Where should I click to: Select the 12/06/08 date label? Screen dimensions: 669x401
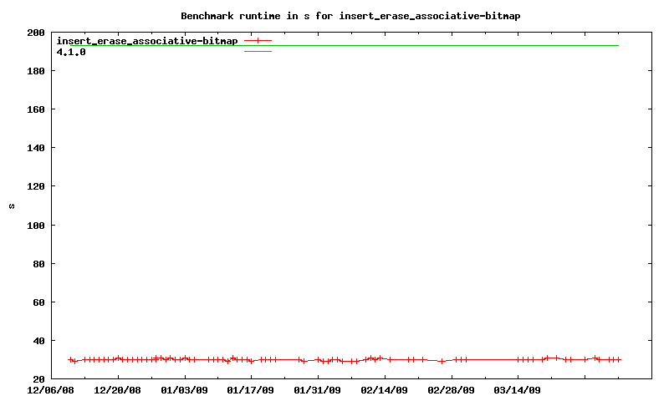pyautogui.click(x=51, y=390)
